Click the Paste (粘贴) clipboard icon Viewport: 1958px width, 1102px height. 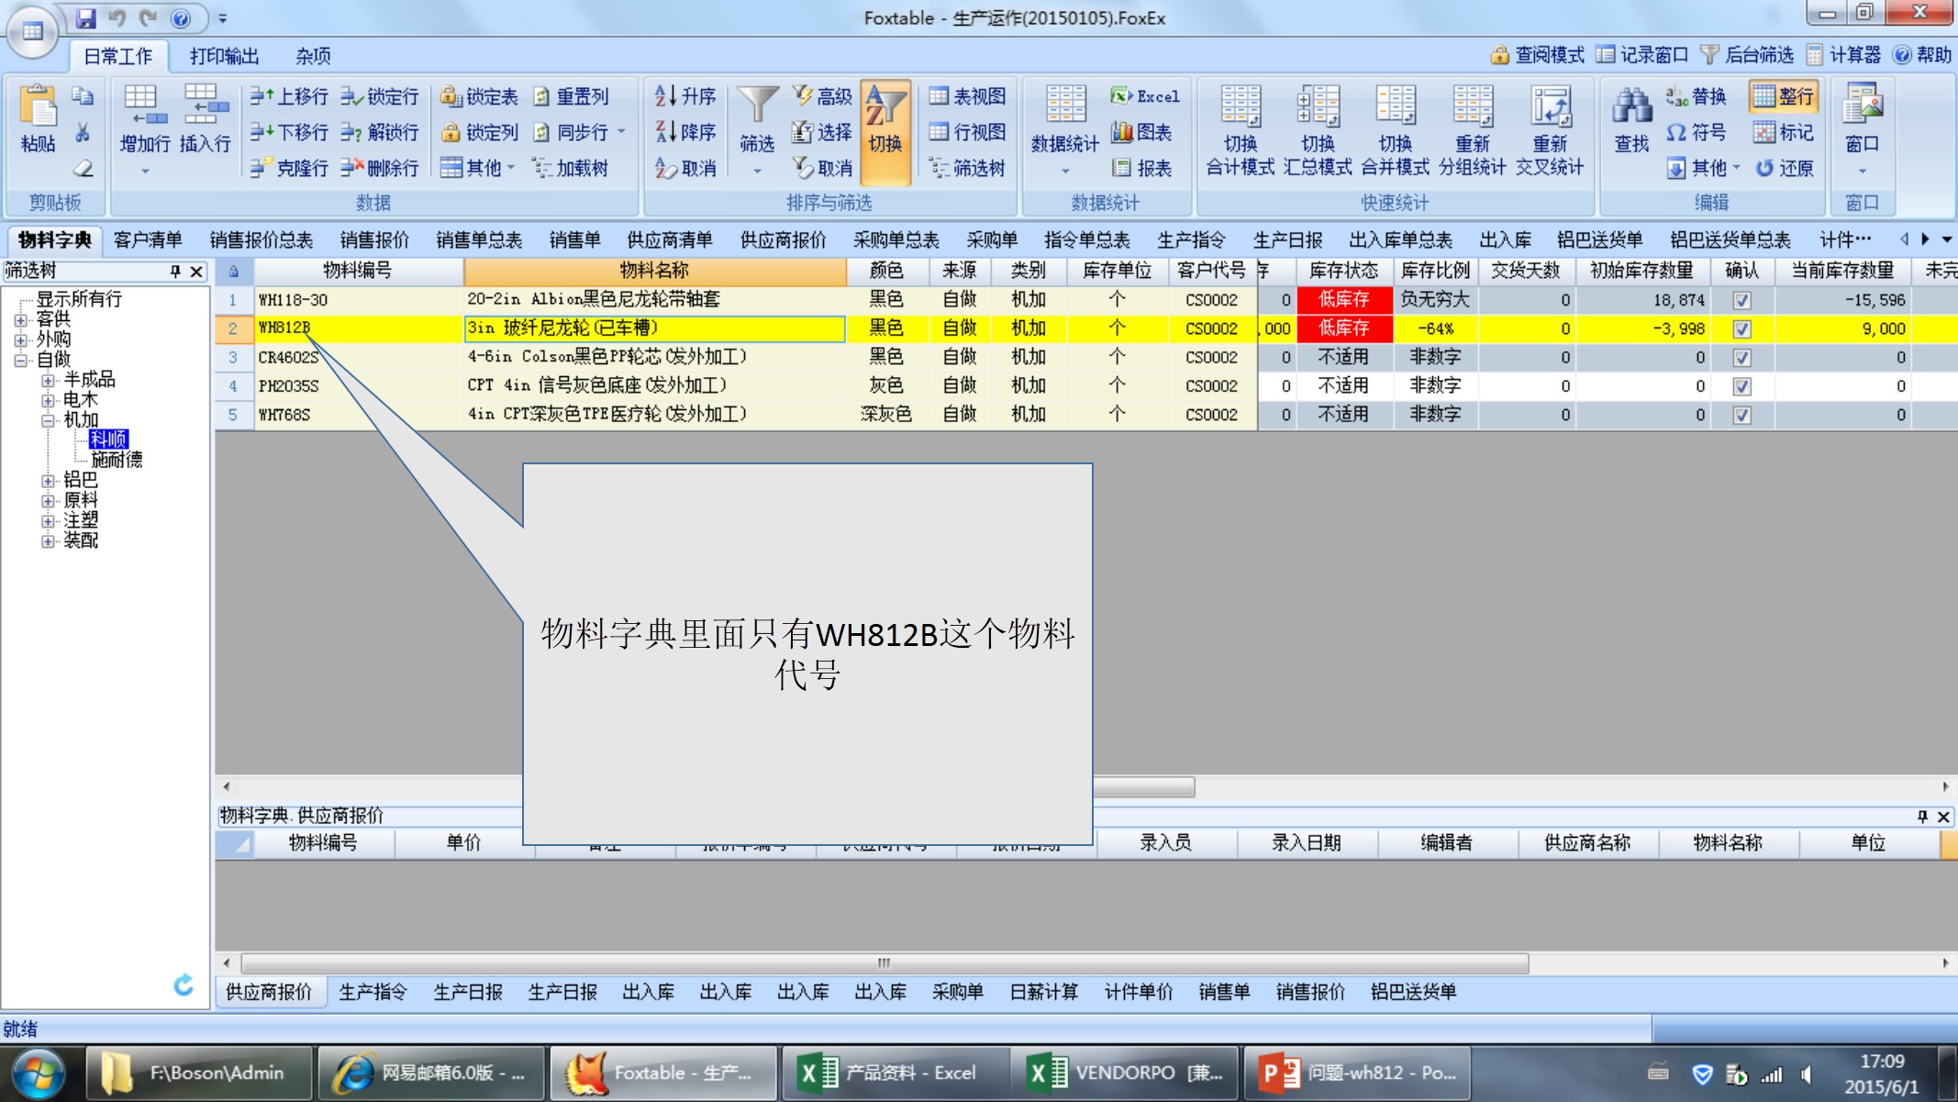tap(38, 117)
